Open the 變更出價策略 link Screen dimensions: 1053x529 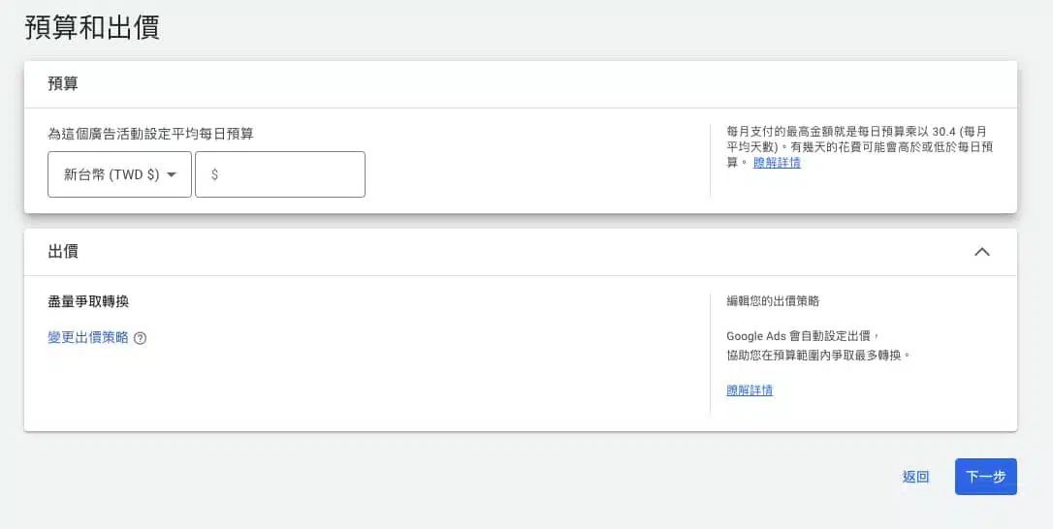click(x=88, y=338)
